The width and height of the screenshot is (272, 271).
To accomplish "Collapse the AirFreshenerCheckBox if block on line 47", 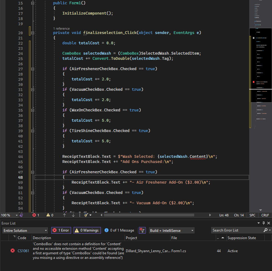I will coord(33,172).
